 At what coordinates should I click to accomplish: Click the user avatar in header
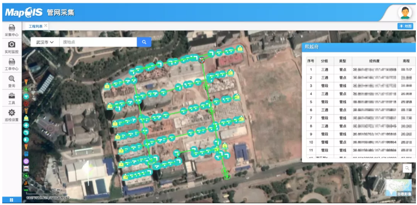pyautogui.click(x=405, y=13)
